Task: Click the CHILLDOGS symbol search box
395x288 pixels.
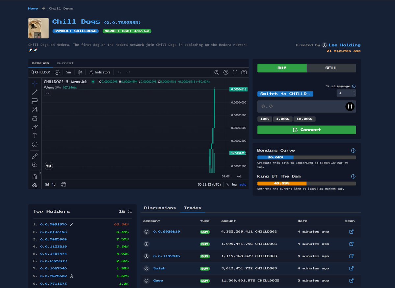Action: tap(40, 72)
